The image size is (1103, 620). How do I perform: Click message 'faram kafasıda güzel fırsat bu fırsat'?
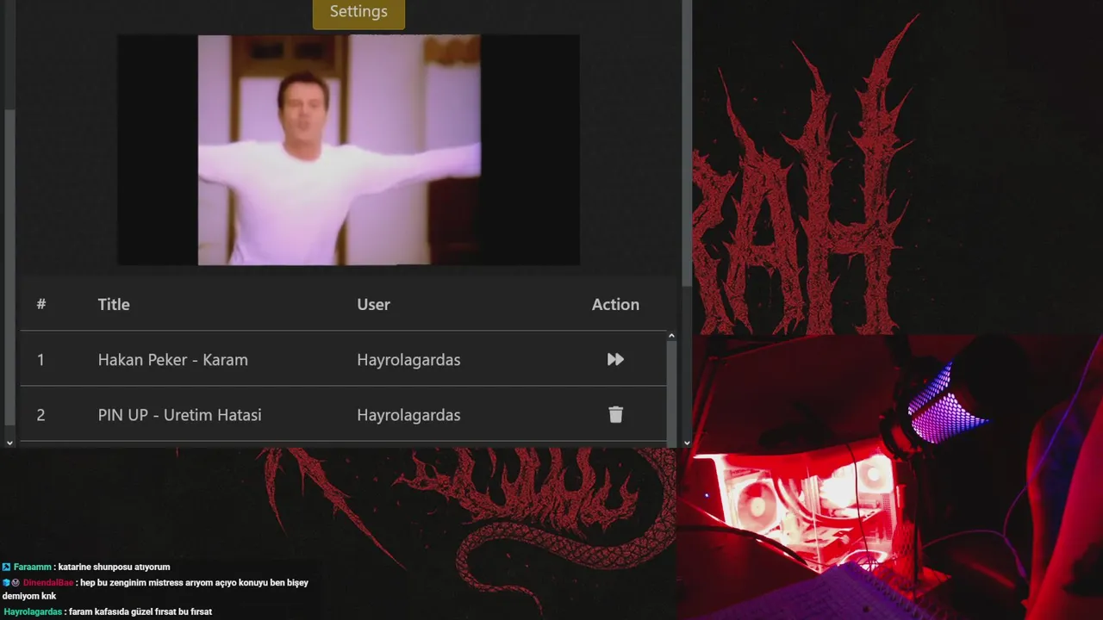tap(140, 612)
